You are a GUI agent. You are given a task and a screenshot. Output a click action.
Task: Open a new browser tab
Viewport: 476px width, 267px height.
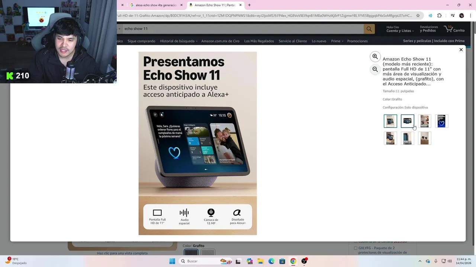(x=249, y=5)
